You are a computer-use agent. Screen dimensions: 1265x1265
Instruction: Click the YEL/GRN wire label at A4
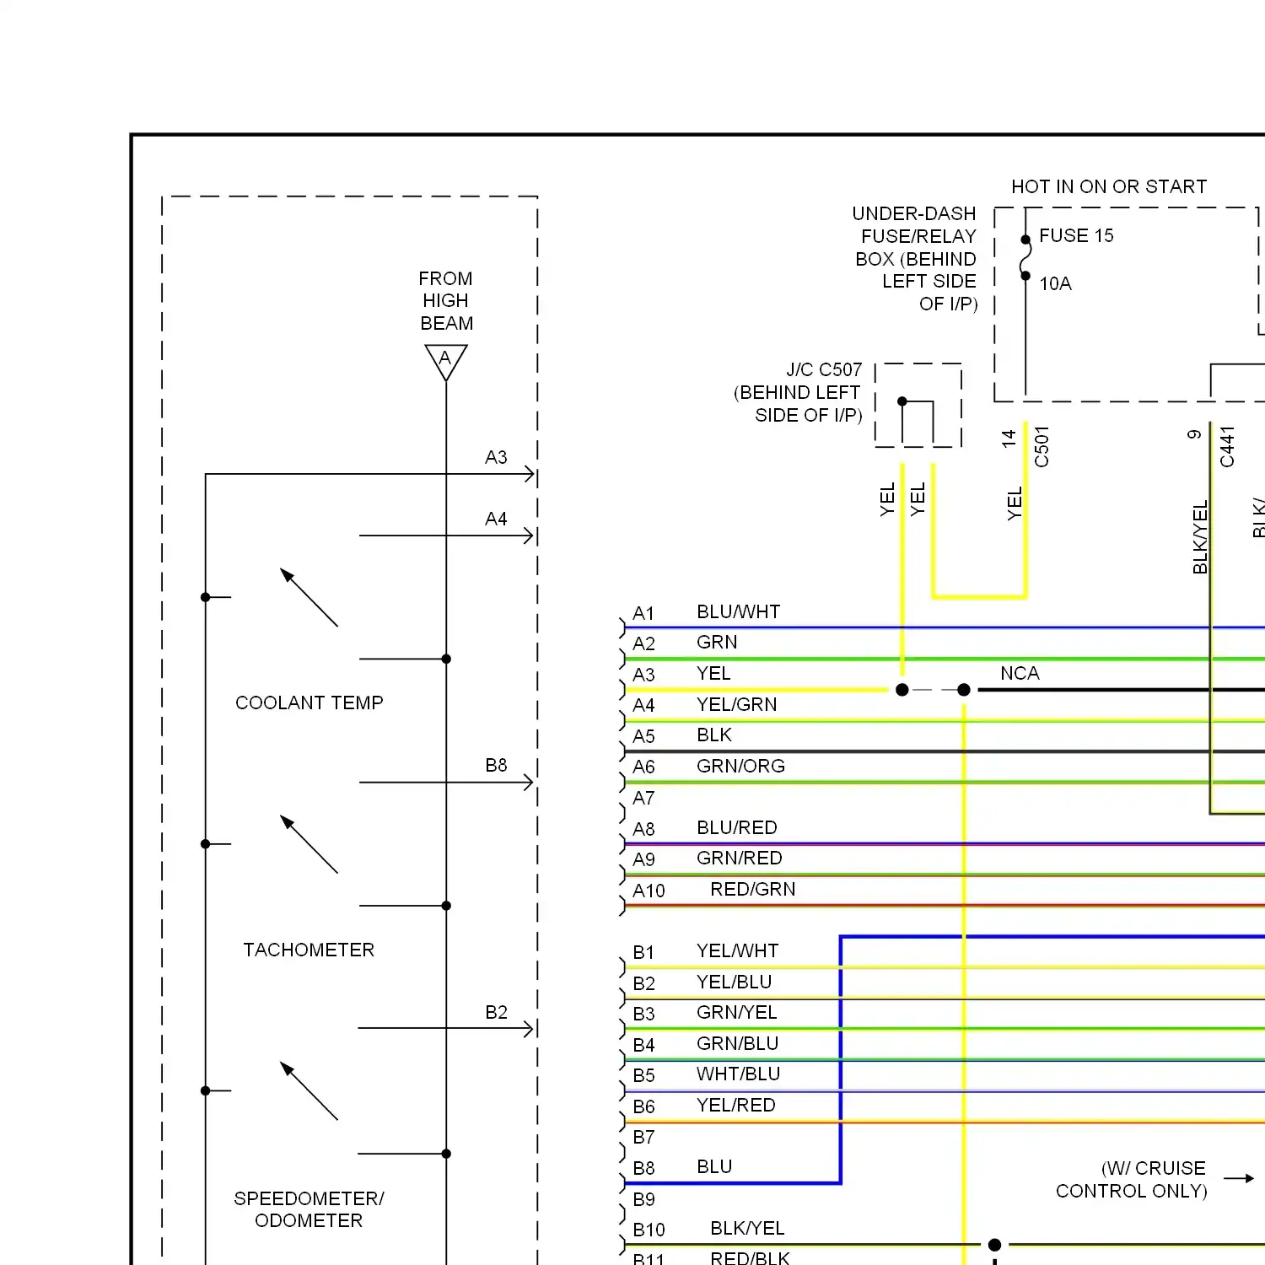coord(736,704)
